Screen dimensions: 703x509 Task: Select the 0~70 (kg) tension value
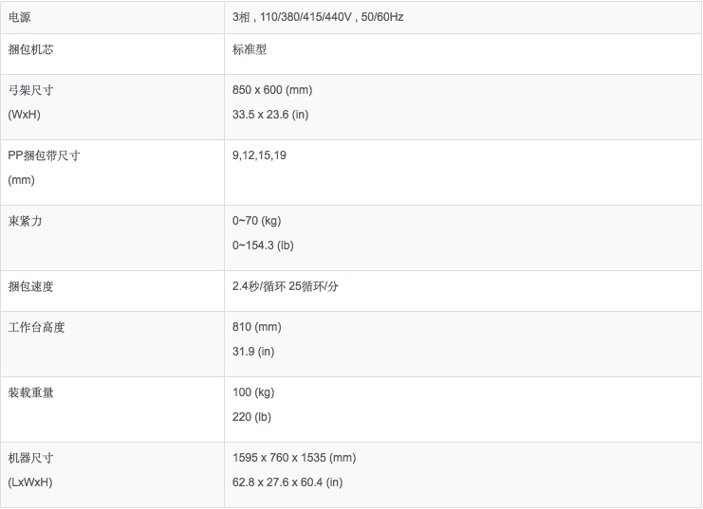pos(257,221)
